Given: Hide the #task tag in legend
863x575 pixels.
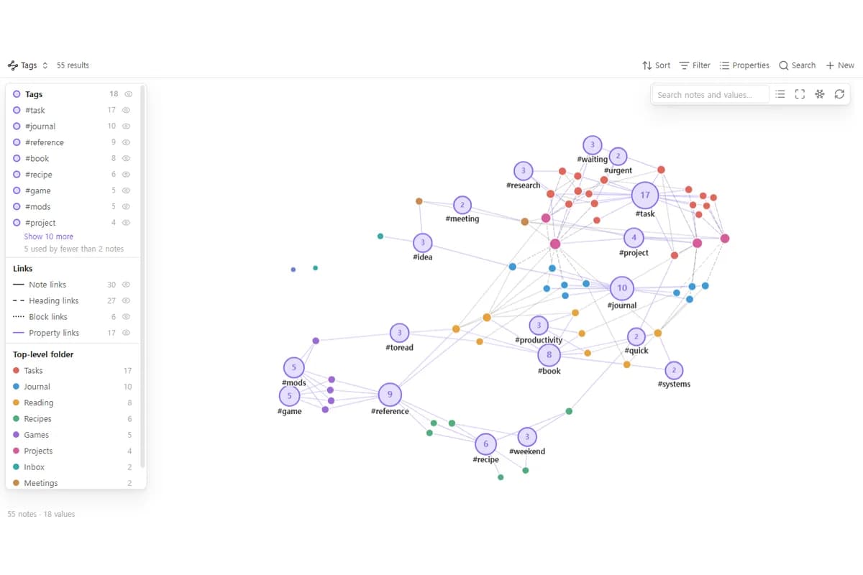Looking at the screenshot, I should point(126,110).
